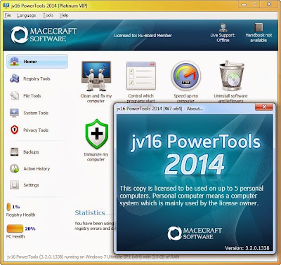Click the Backups drive icon
The image size is (281, 265).
tap(14, 152)
